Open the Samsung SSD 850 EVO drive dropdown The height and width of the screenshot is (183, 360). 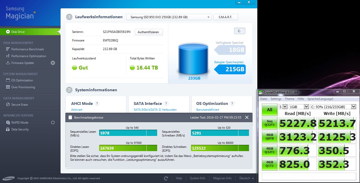(169, 17)
